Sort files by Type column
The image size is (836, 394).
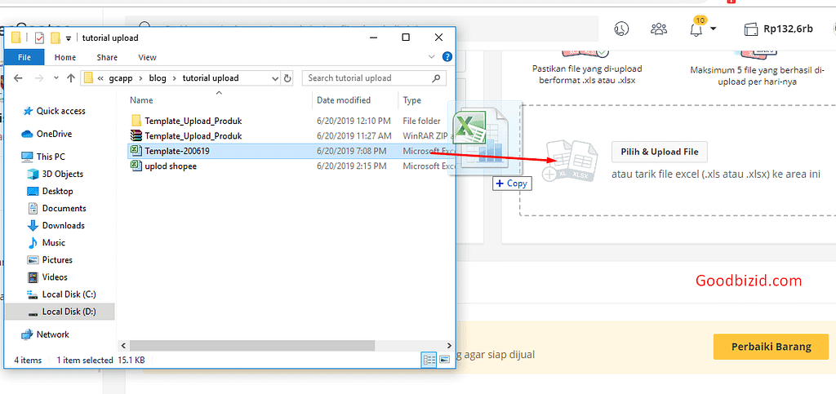click(x=412, y=100)
